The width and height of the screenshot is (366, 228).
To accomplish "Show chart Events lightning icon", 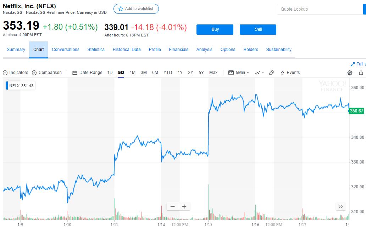I will [283, 73].
